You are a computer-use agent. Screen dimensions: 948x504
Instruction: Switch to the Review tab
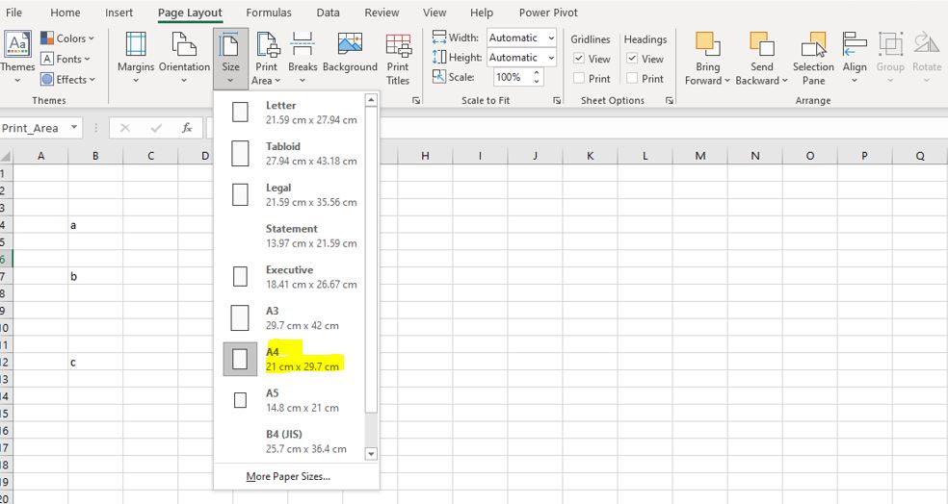point(382,13)
